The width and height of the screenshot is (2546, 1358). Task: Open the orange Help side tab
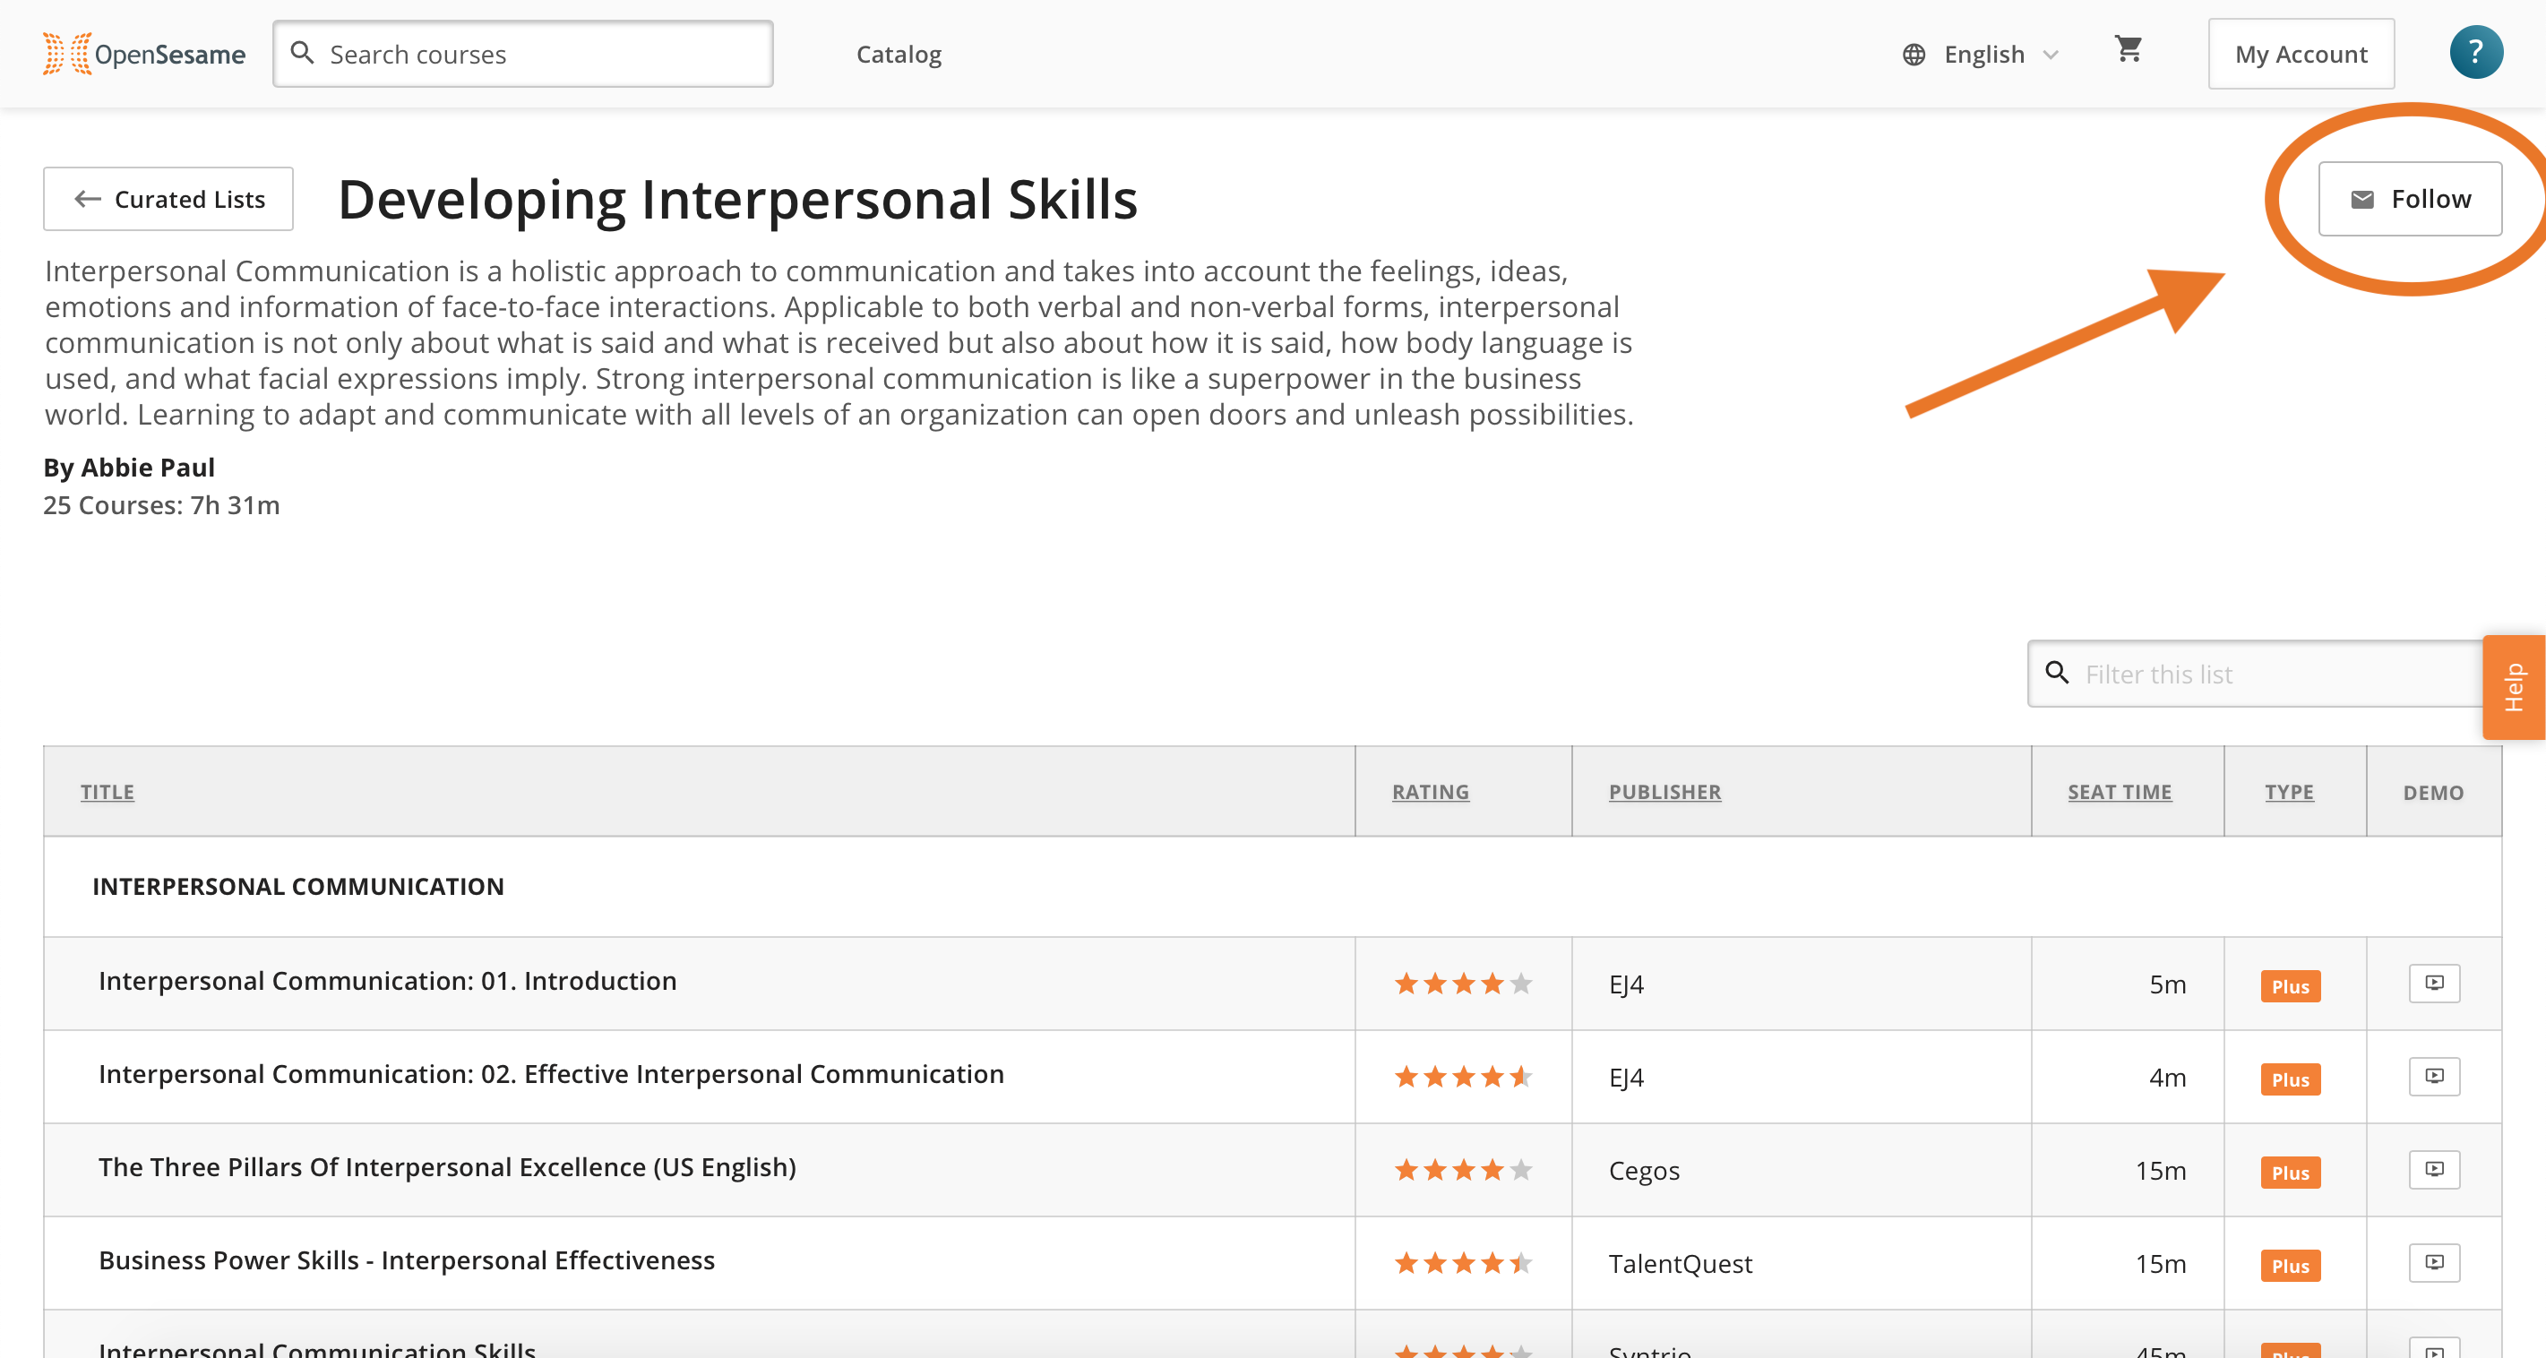[x=2514, y=687]
